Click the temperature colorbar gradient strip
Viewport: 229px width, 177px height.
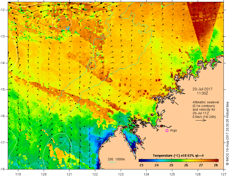179,161
